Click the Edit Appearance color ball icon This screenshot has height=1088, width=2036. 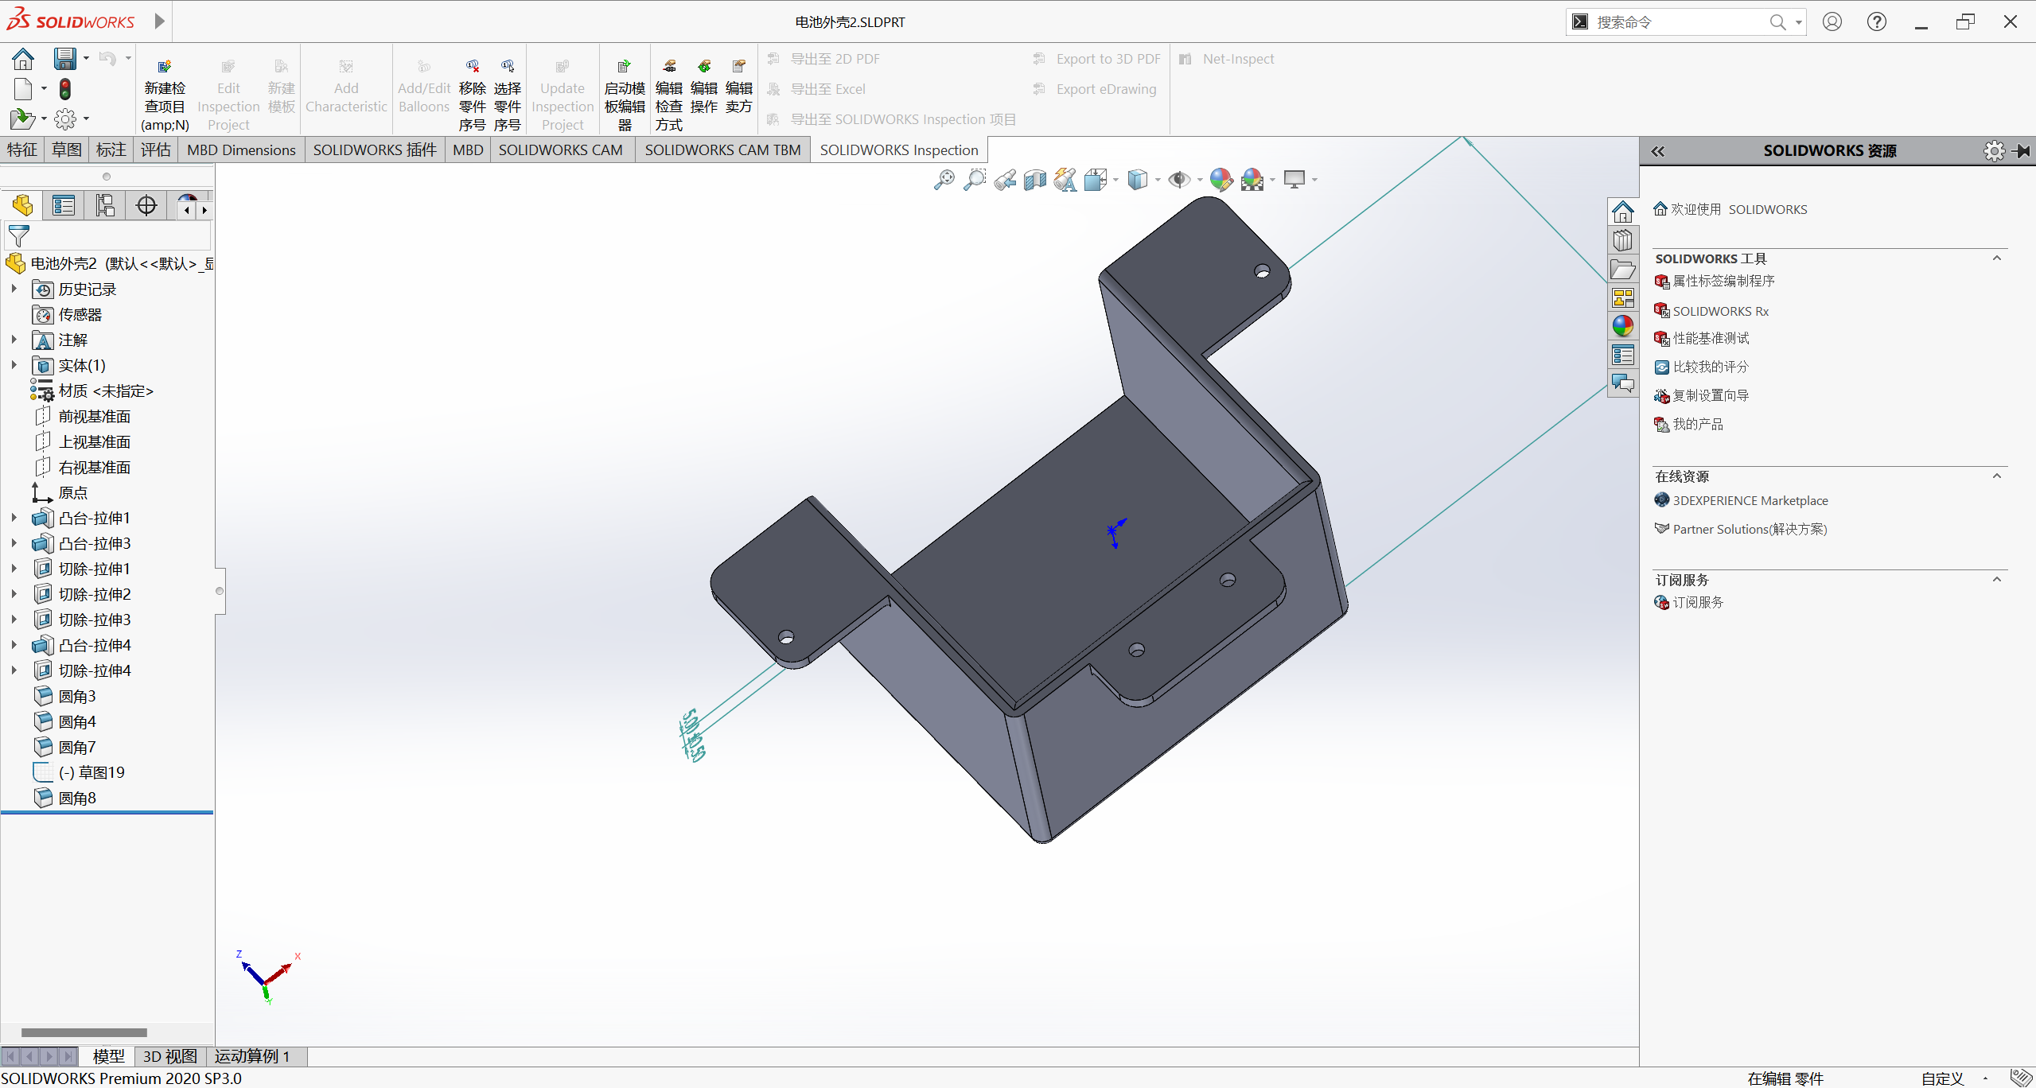pyautogui.click(x=1220, y=180)
